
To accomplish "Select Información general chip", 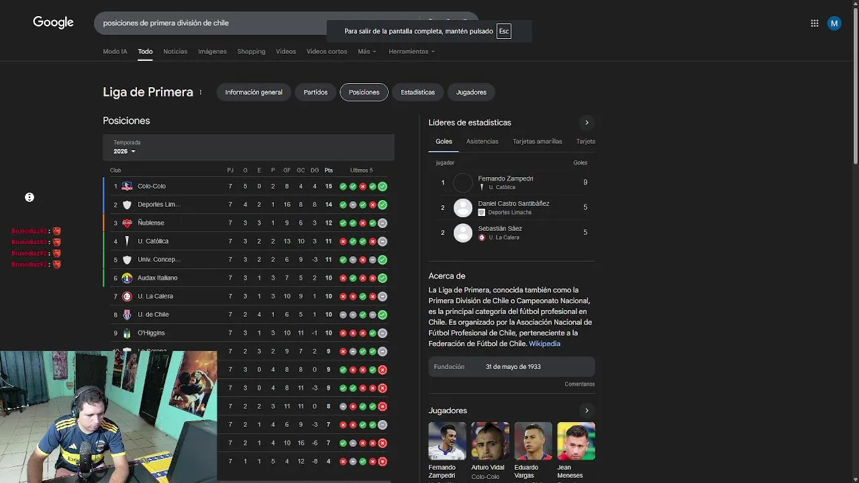I will (254, 93).
